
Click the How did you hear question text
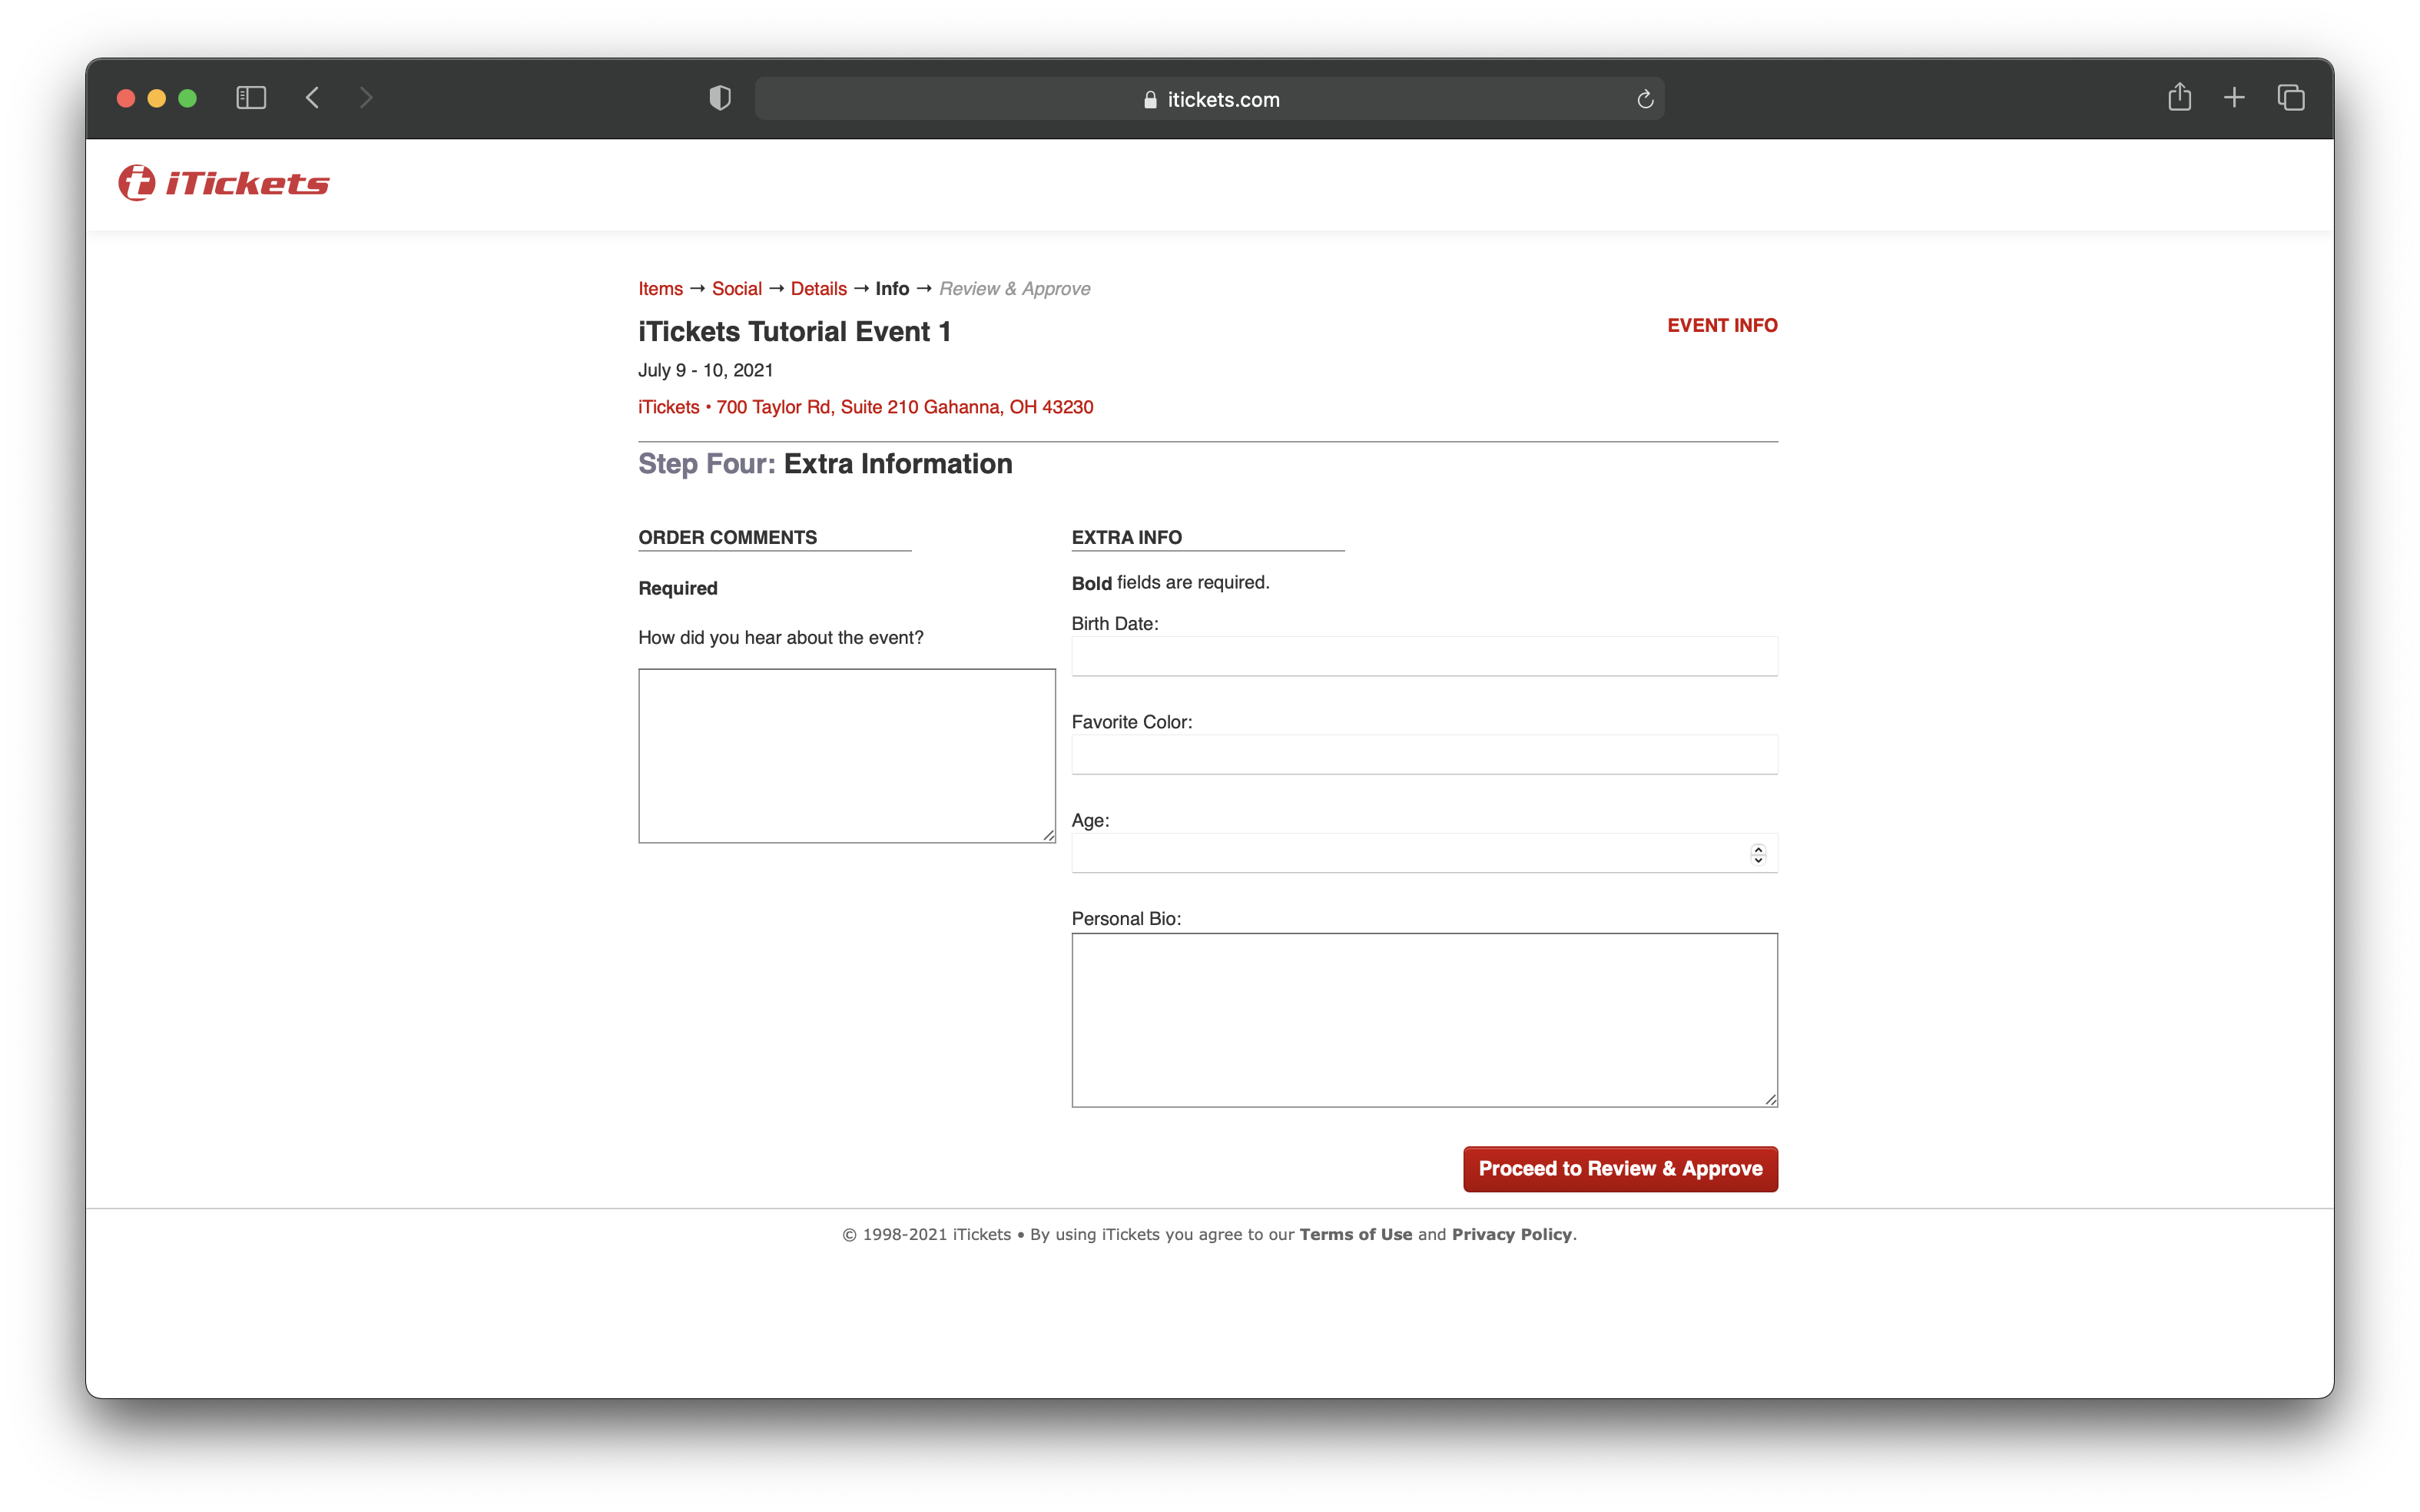781,637
